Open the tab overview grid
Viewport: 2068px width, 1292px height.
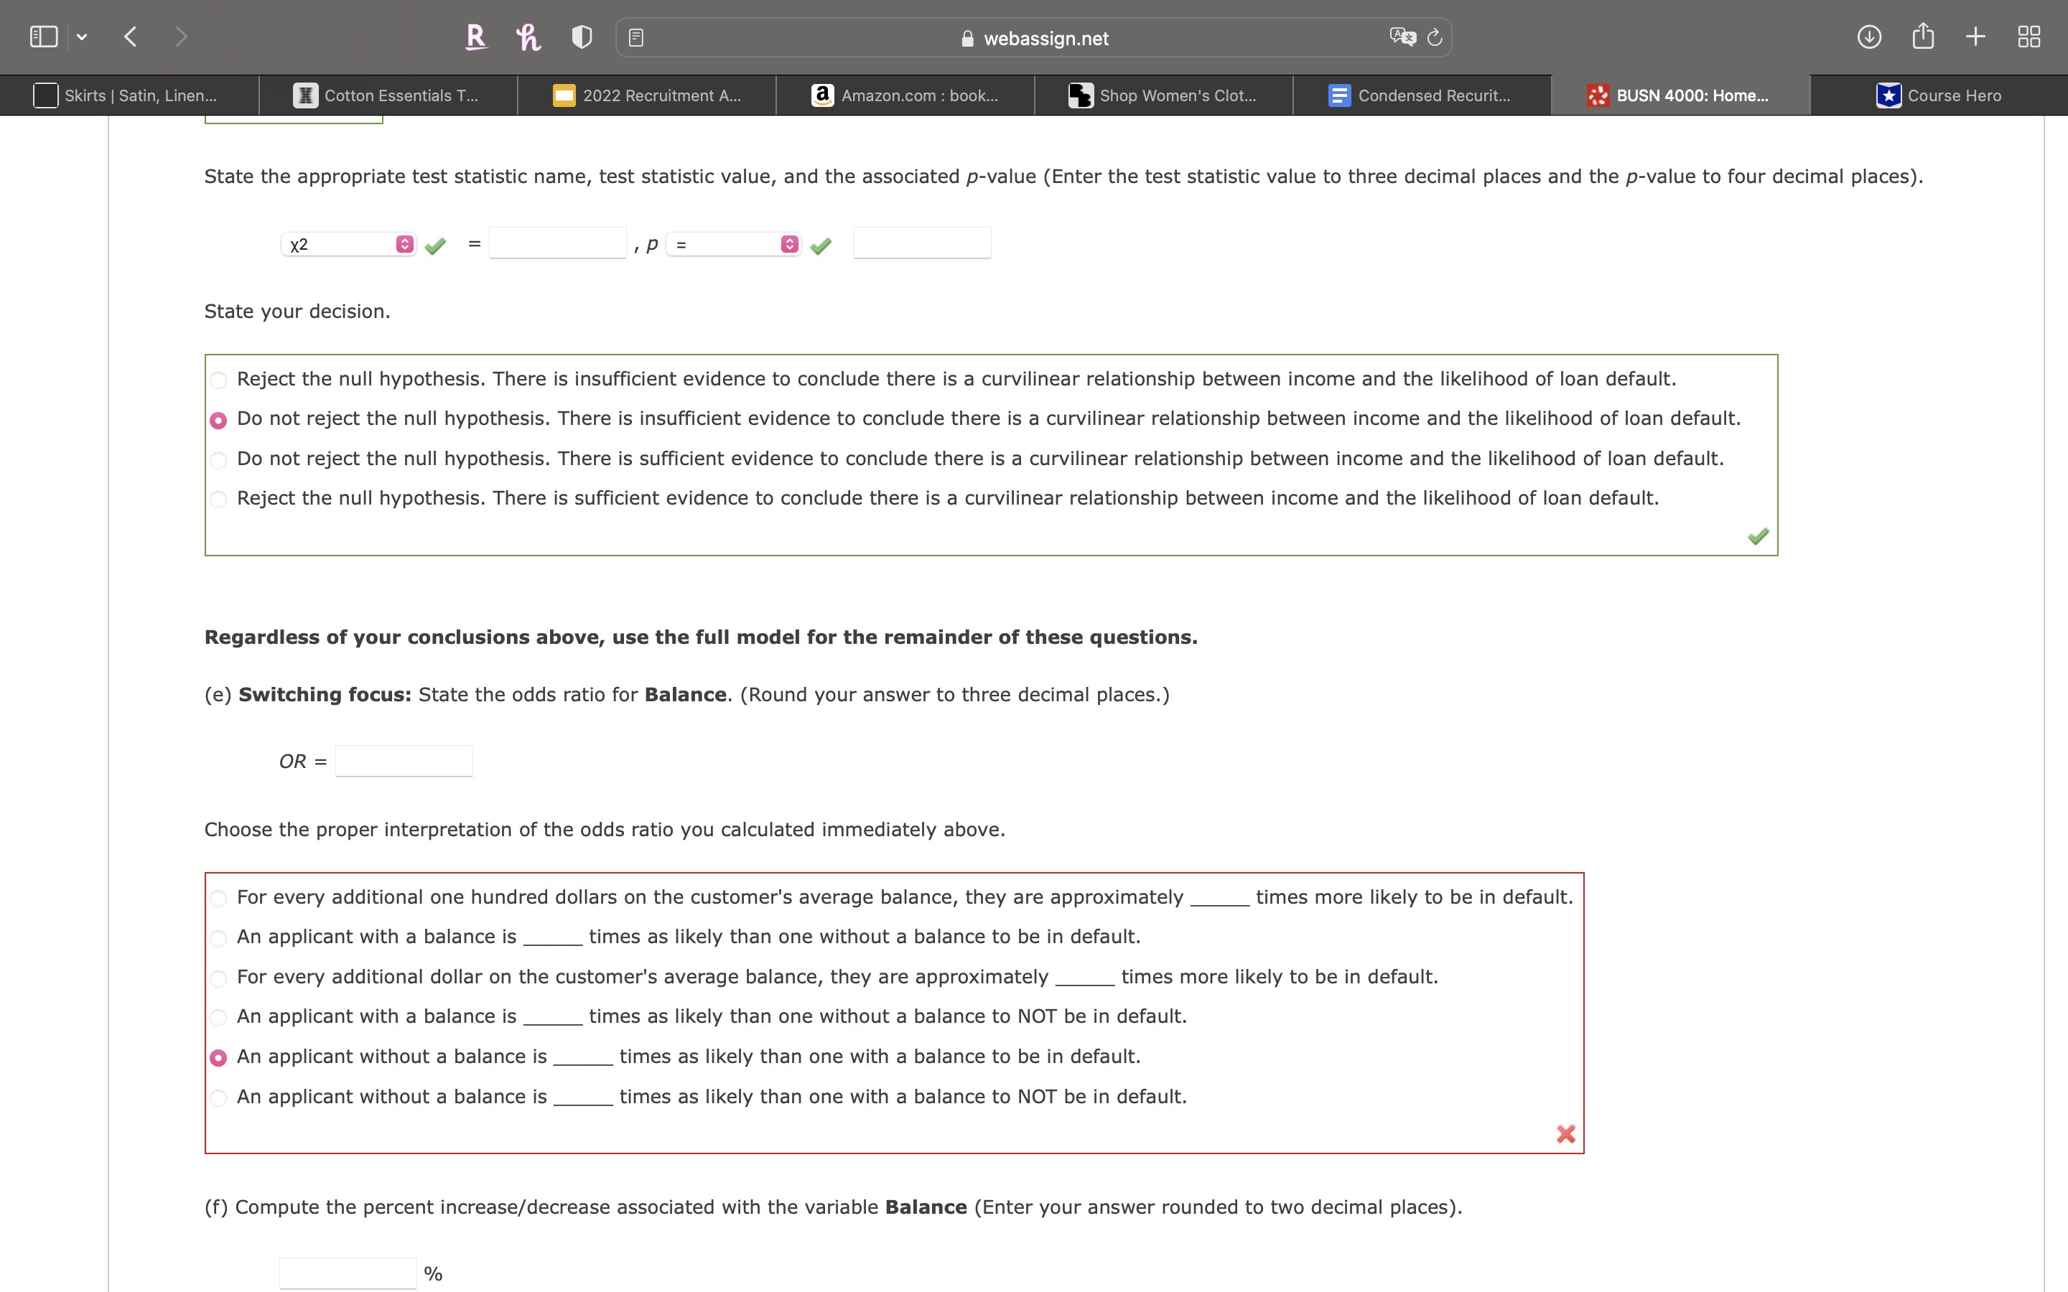2029,36
